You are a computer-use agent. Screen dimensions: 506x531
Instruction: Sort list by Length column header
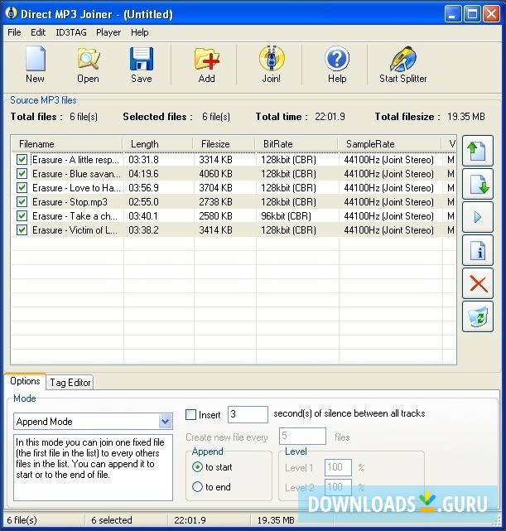[x=158, y=144]
